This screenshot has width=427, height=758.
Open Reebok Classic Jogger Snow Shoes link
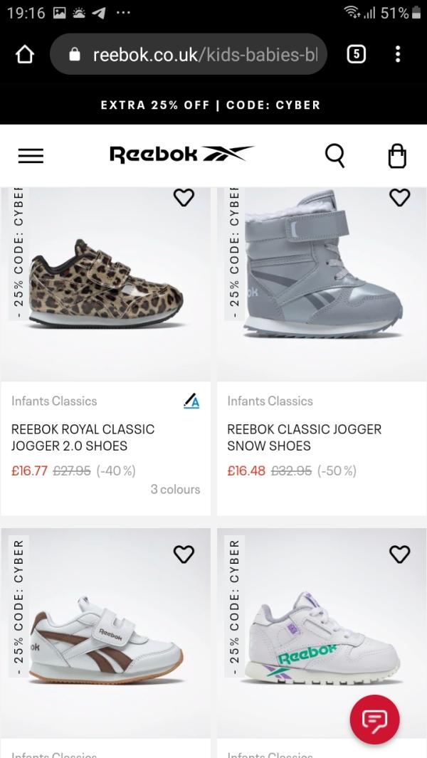pyautogui.click(x=304, y=437)
